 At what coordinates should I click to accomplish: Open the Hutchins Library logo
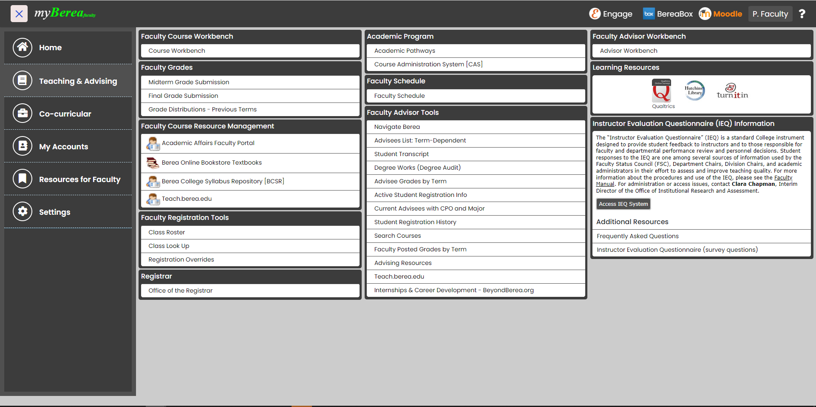694,91
